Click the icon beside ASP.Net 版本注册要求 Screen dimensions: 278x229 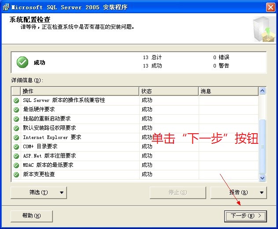tap(16, 156)
